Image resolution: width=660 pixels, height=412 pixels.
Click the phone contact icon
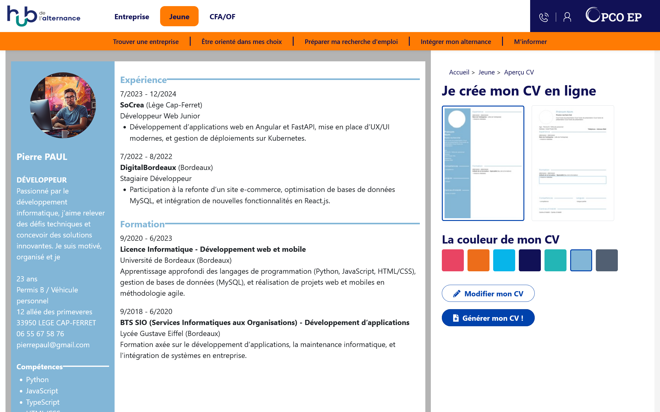(x=544, y=17)
